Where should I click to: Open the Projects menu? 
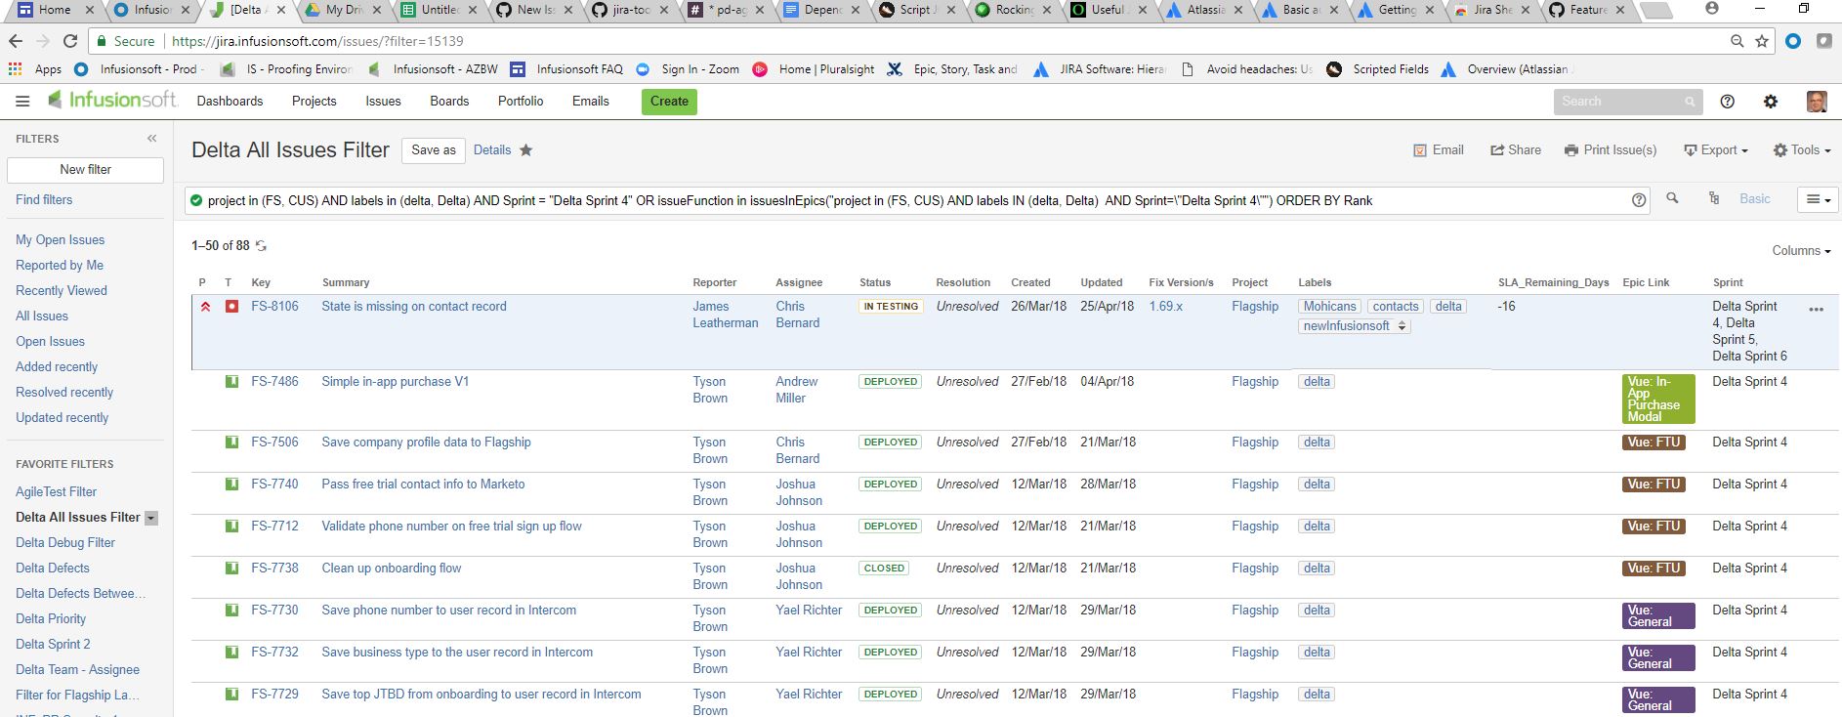coord(314,102)
